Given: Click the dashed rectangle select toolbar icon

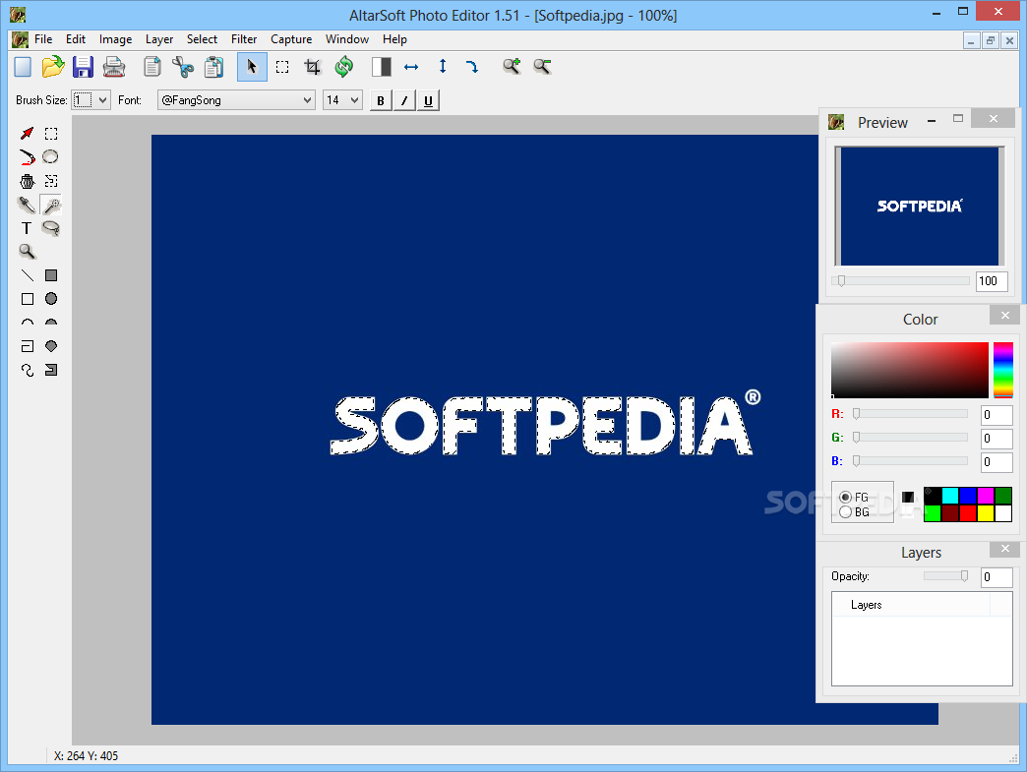Looking at the screenshot, I should pos(282,67).
